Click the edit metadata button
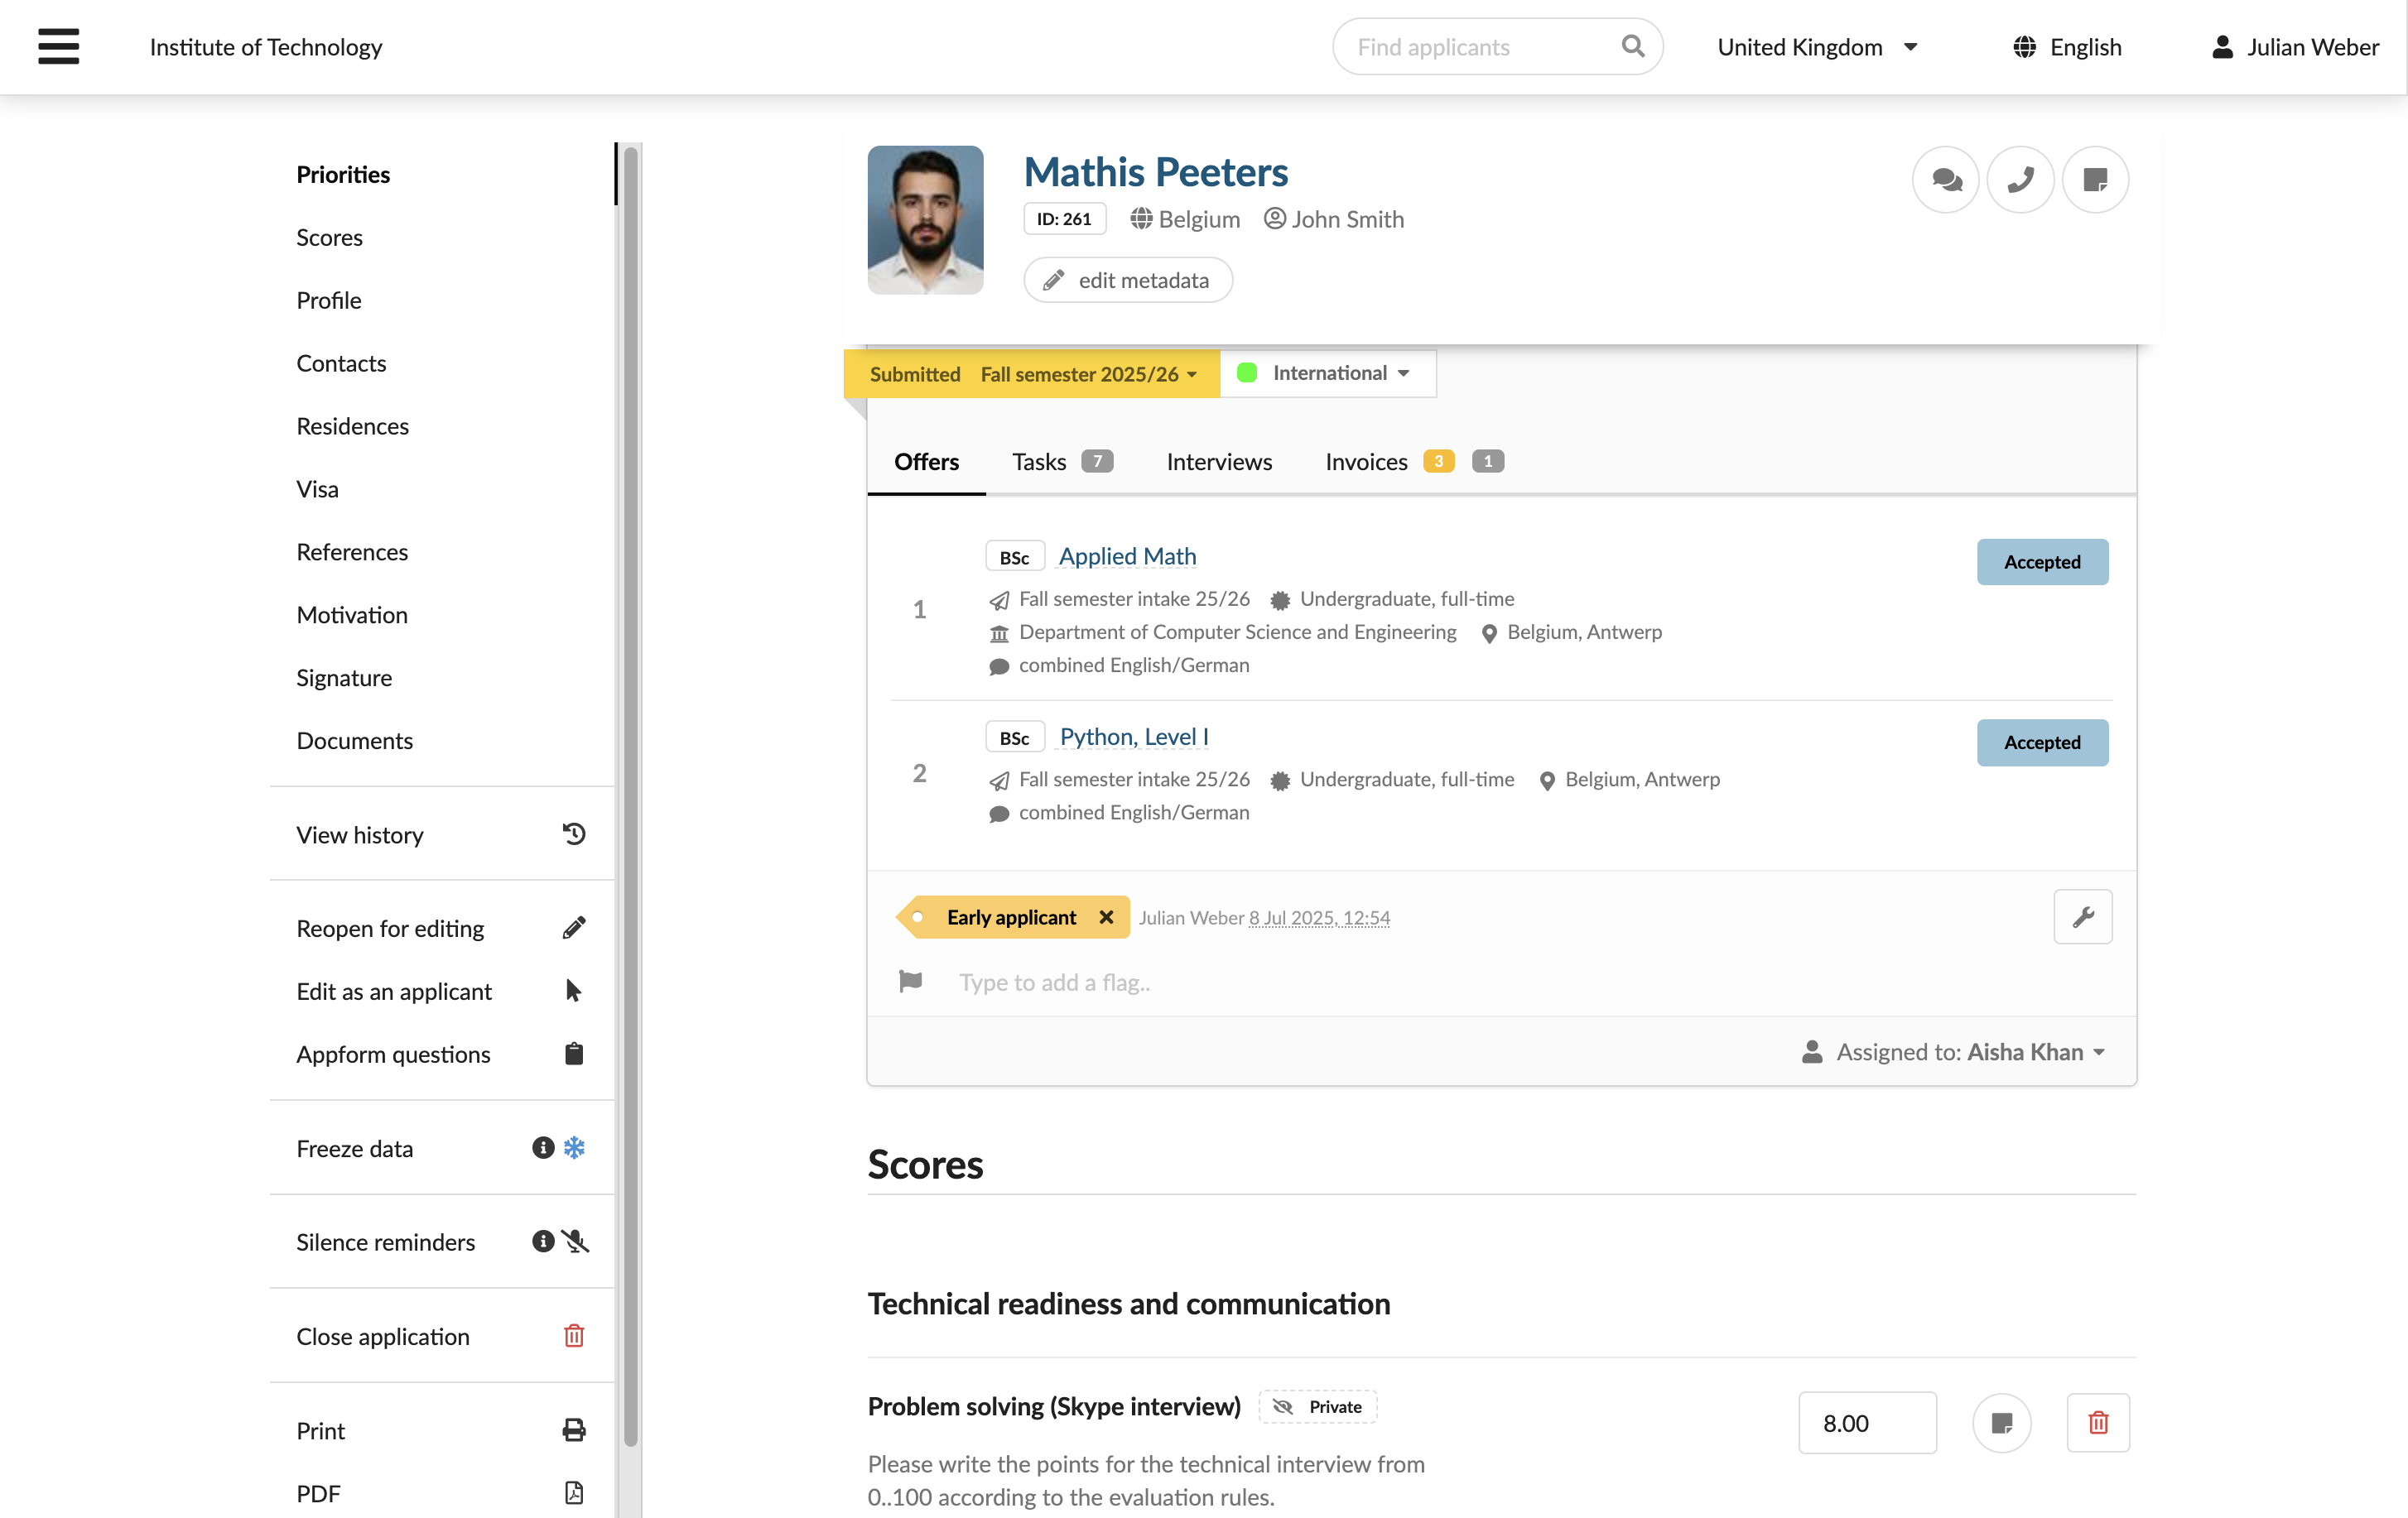 pyautogui.click(x=1128, y=281)
